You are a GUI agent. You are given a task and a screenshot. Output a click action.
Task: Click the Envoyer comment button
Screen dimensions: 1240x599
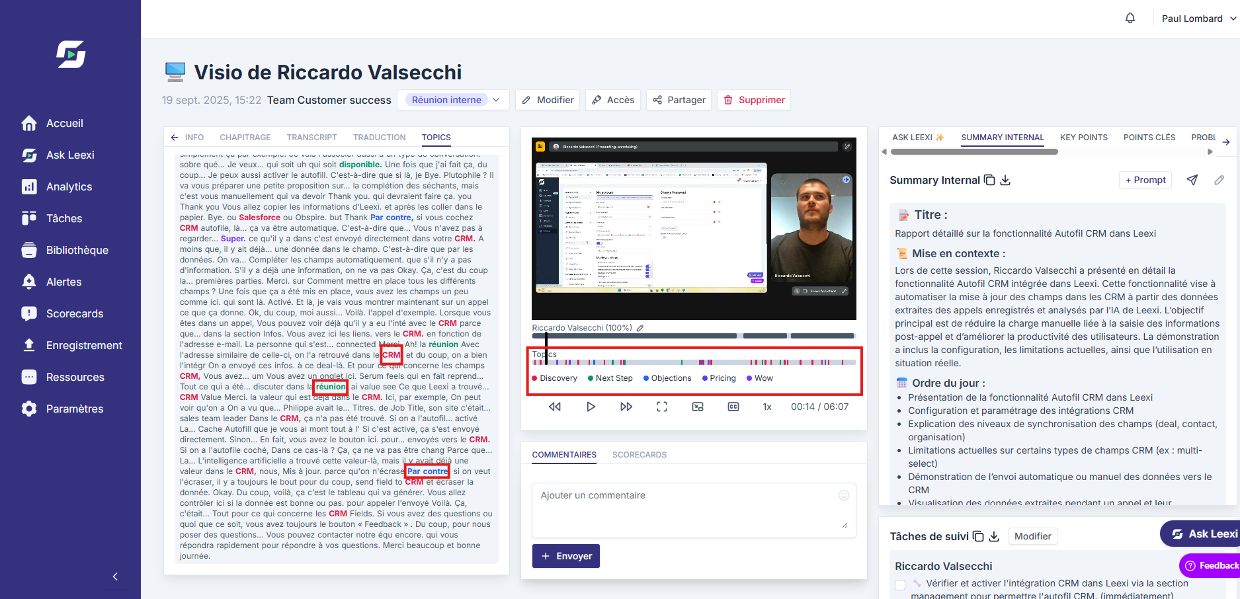tap(566, 556)
